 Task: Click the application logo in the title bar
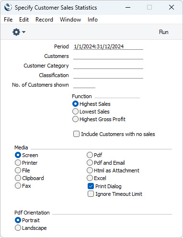coord(8,7)
